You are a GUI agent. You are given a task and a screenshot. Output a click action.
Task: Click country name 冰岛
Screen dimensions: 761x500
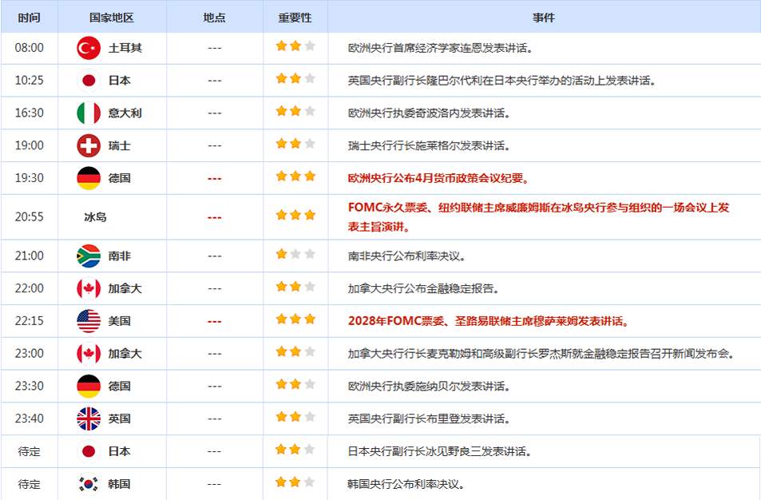[95, 217]
